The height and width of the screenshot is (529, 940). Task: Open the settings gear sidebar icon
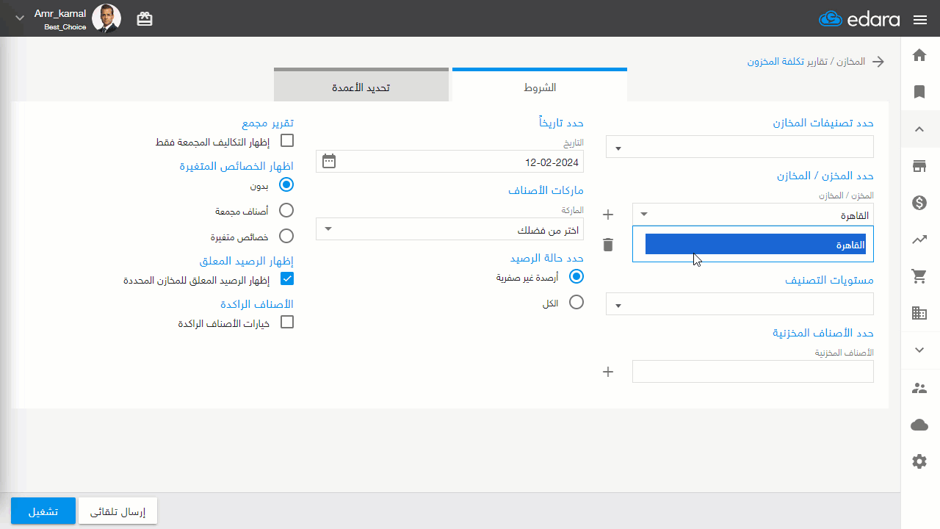coord(919,461)
